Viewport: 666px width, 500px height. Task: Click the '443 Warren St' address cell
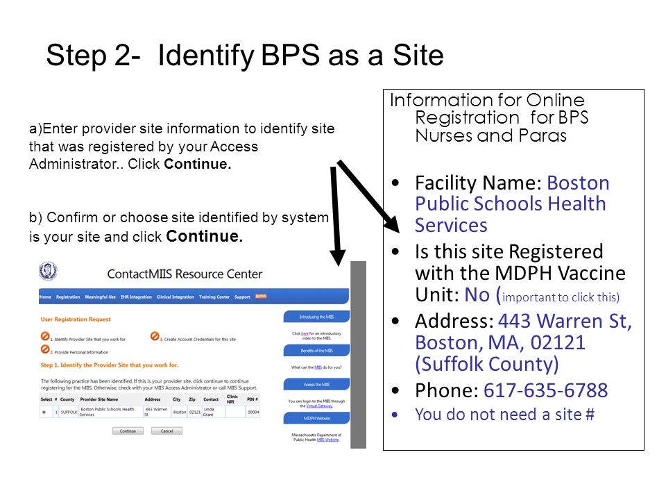click(156, 412)
